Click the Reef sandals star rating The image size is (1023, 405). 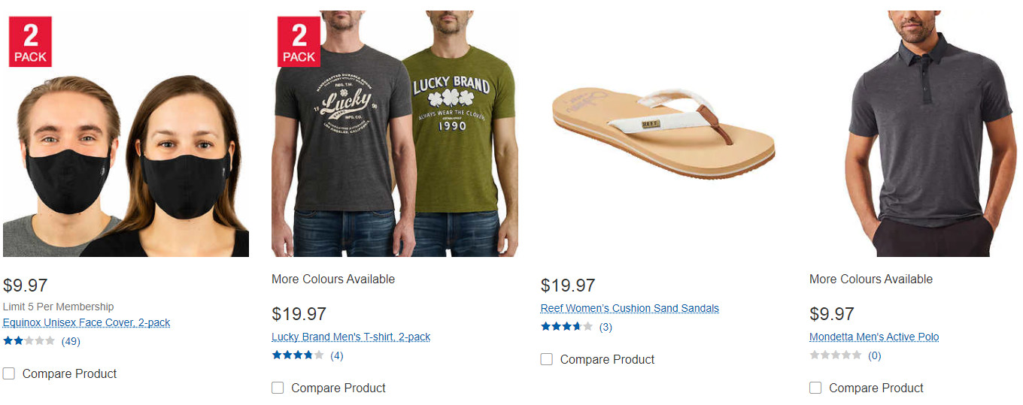(x=566, y=327)
